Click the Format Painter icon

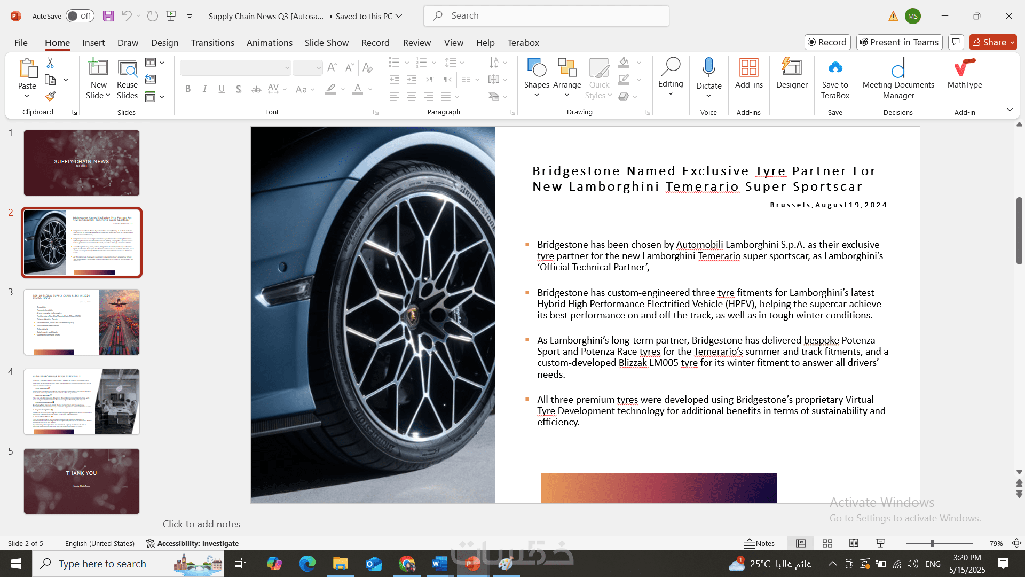click(x=50, y=96)
